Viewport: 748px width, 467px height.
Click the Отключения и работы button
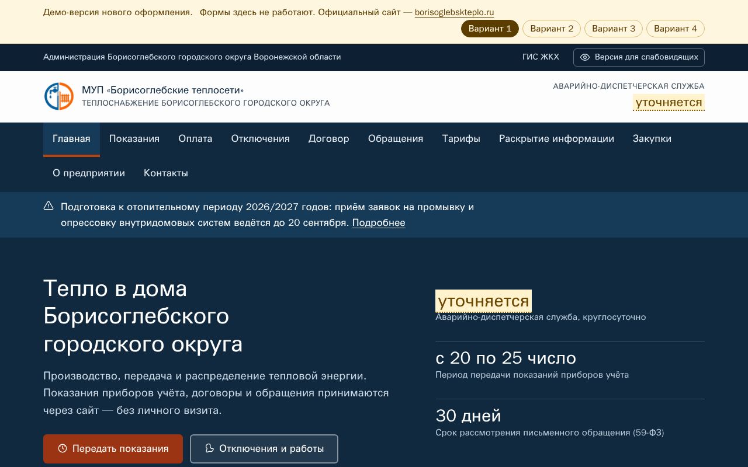264,449
